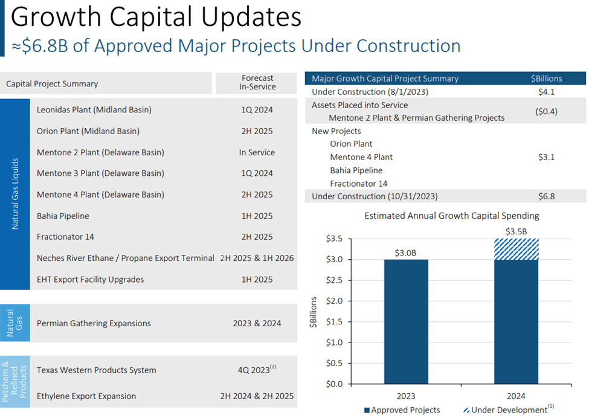Click the Natural Gas Liquids vertical label
Screen dimensions: 589x418
(x=15, y=194)
